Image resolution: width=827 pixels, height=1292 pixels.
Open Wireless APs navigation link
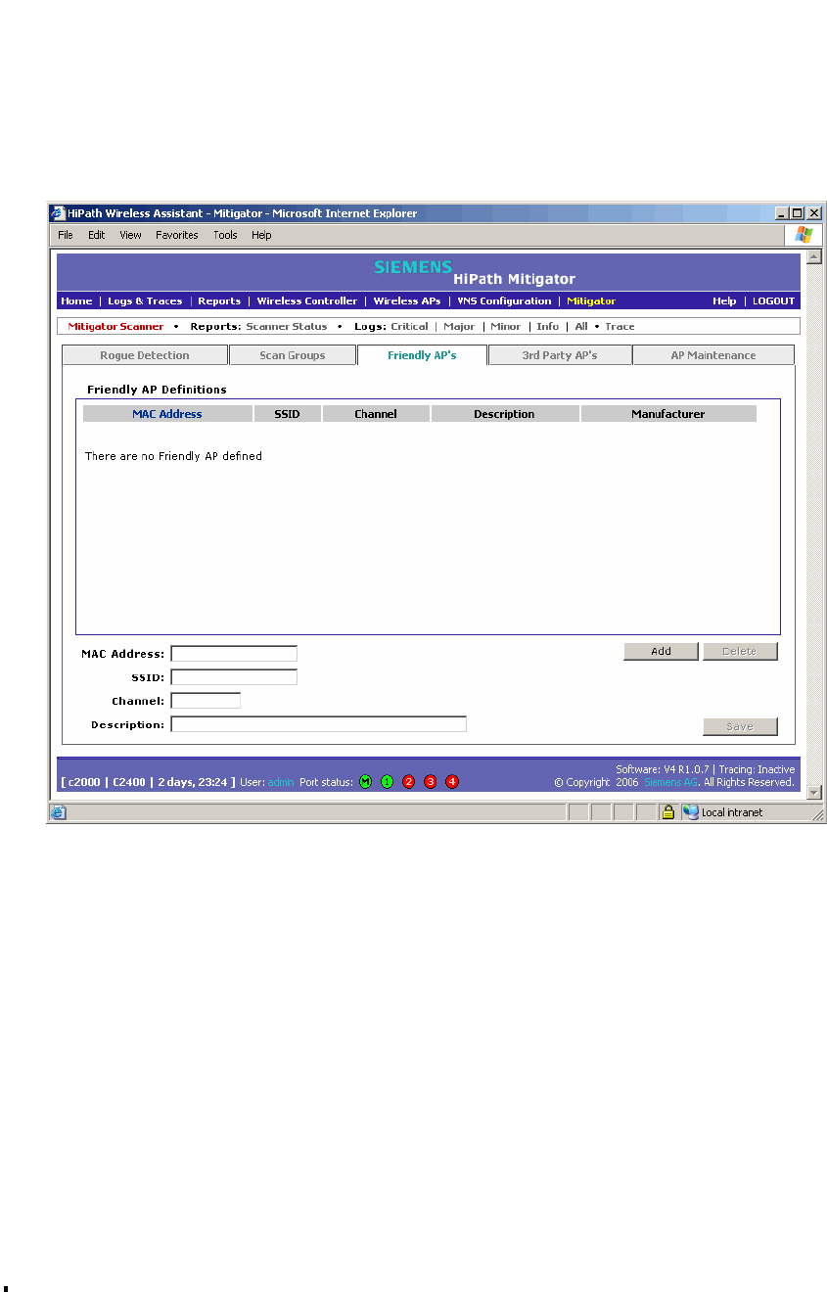407,300
